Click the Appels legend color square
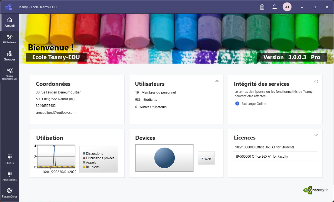Image resolution: width=334 pixels, height=202 pixels. coord(84,162)
